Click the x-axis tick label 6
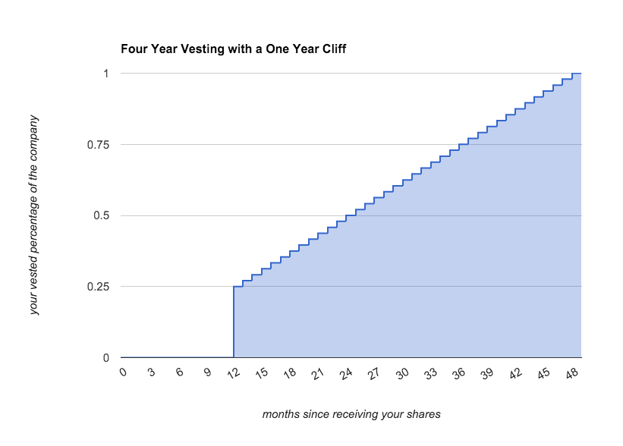 180,372
